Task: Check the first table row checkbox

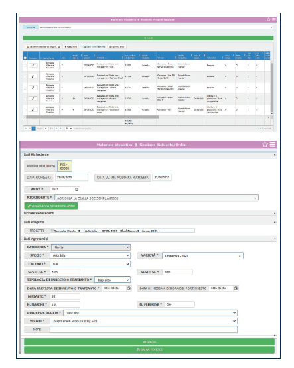Action: point(25,66)
